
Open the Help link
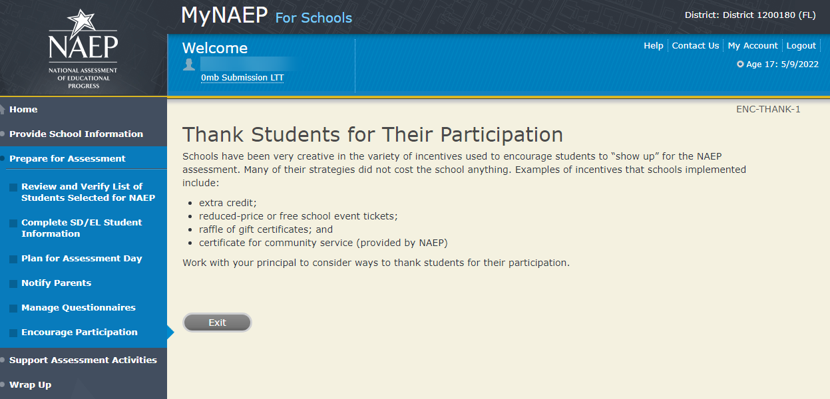coord(654,46)
